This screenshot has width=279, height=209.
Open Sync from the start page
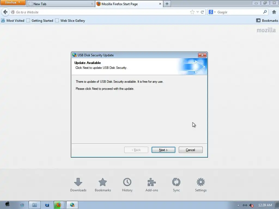176,185
